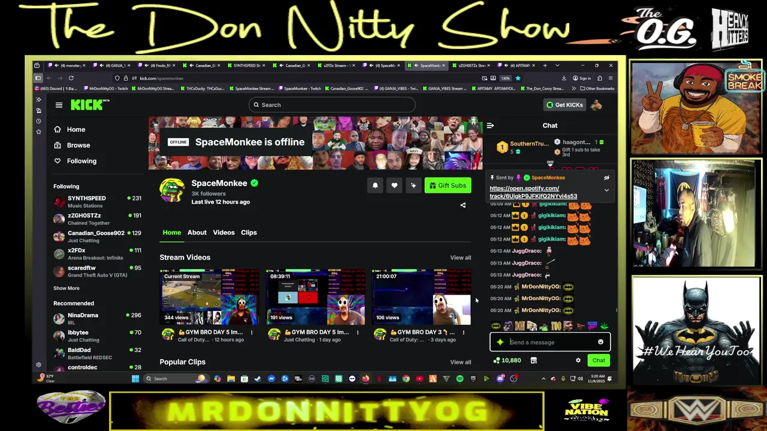Viewport: 767px width, 431px height.
Task: Open Other Bookmarks folder
Action: click(x=597, y=89)
